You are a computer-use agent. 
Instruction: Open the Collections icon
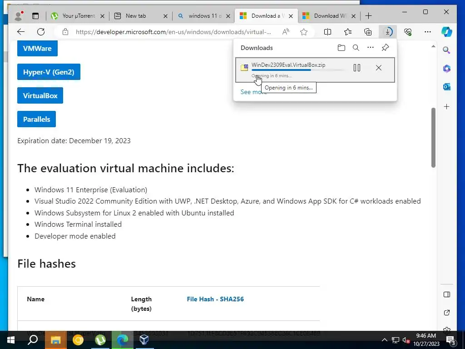coord(368,32)
